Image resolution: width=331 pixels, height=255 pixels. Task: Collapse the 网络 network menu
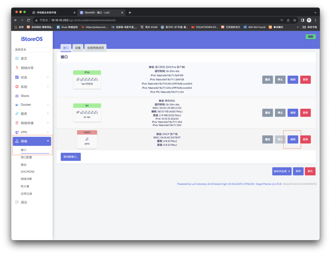pyautogui.click(x=48, y=141)
